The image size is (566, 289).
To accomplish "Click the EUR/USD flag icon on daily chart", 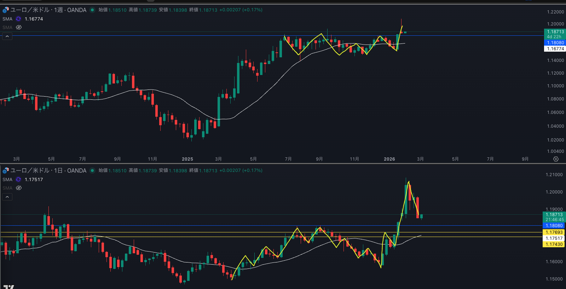I will click(x=6, y=170).
